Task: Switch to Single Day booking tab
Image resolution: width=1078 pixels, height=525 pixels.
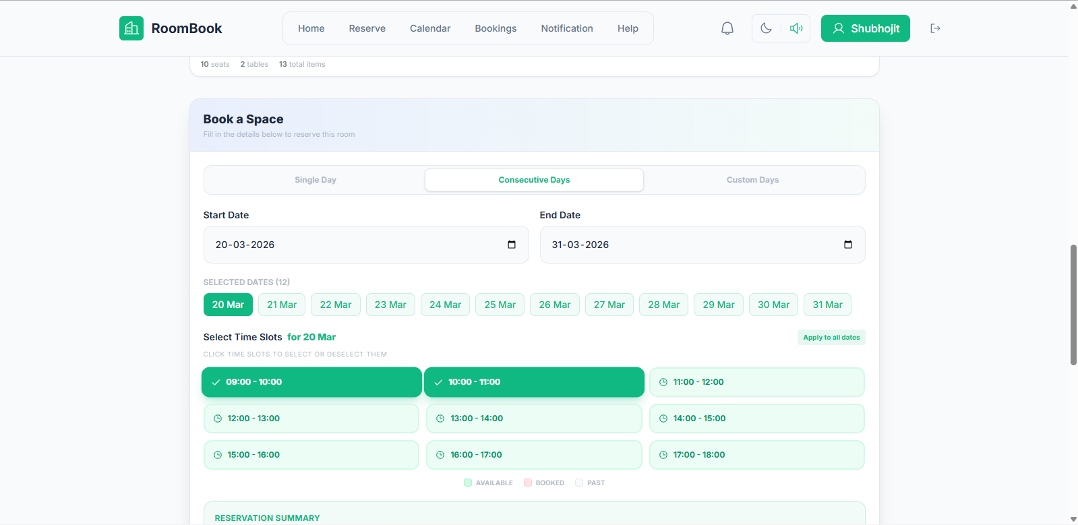Action: coord(315,180)
